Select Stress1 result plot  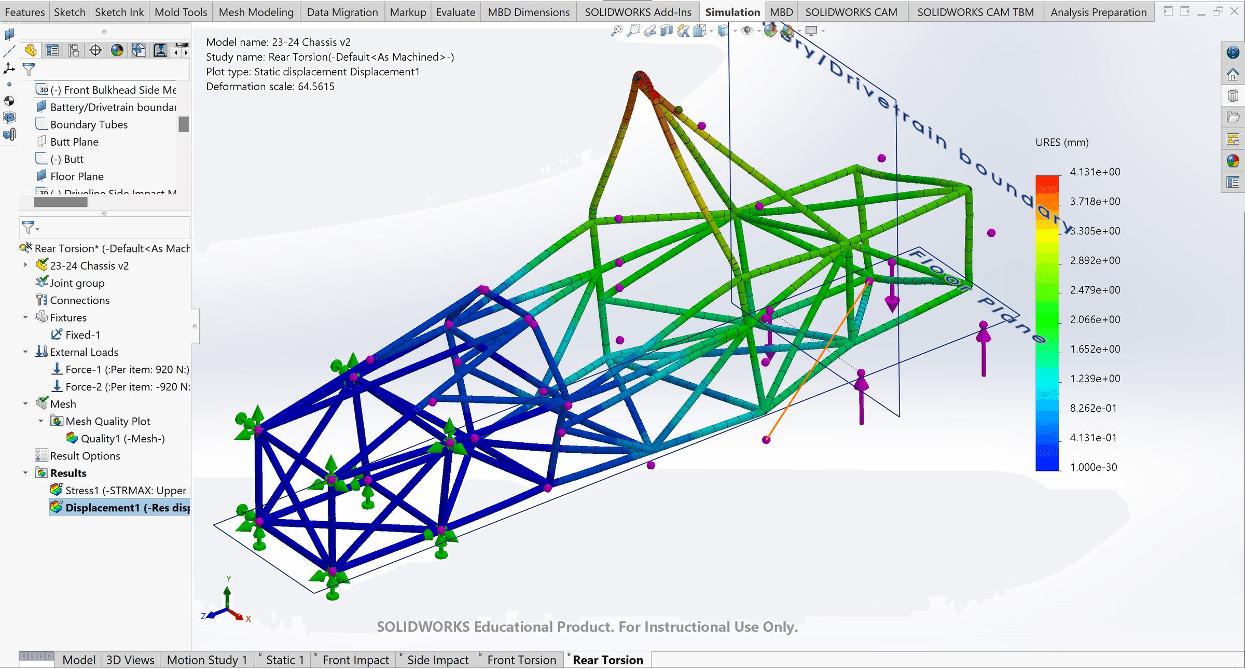[x=120, y=490]
